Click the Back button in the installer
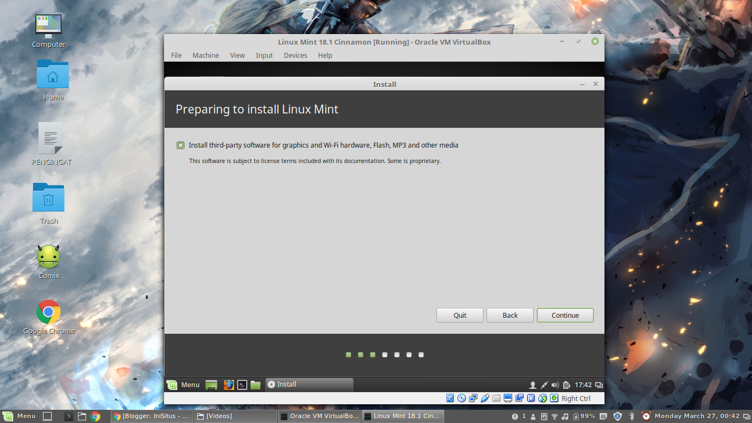 (x=510, y=315)
